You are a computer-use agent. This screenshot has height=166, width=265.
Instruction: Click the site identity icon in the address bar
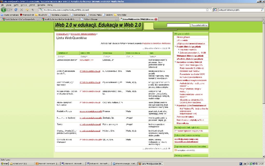41,10
